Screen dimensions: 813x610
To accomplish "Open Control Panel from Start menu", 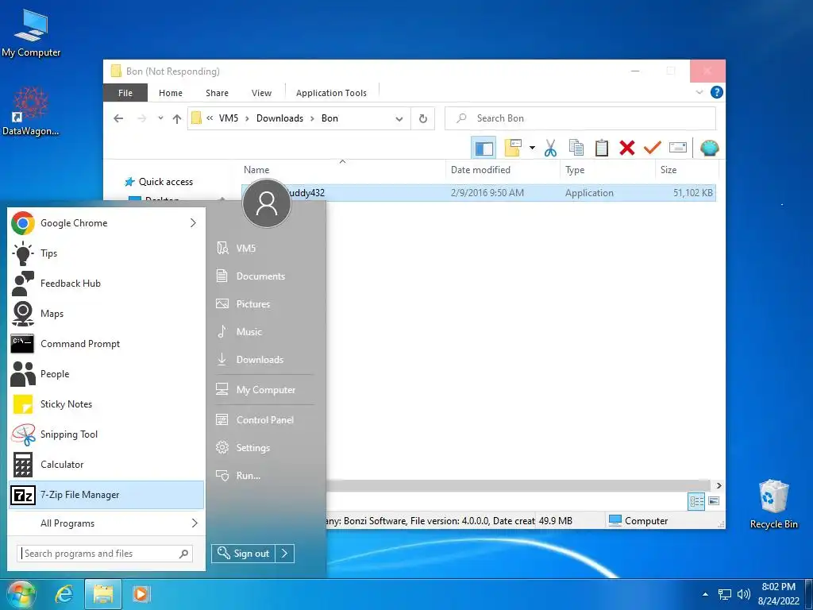I will tap(264, 420).
